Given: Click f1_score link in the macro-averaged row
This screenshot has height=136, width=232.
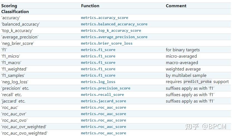Looking at the screenshot, I should 98,63.
